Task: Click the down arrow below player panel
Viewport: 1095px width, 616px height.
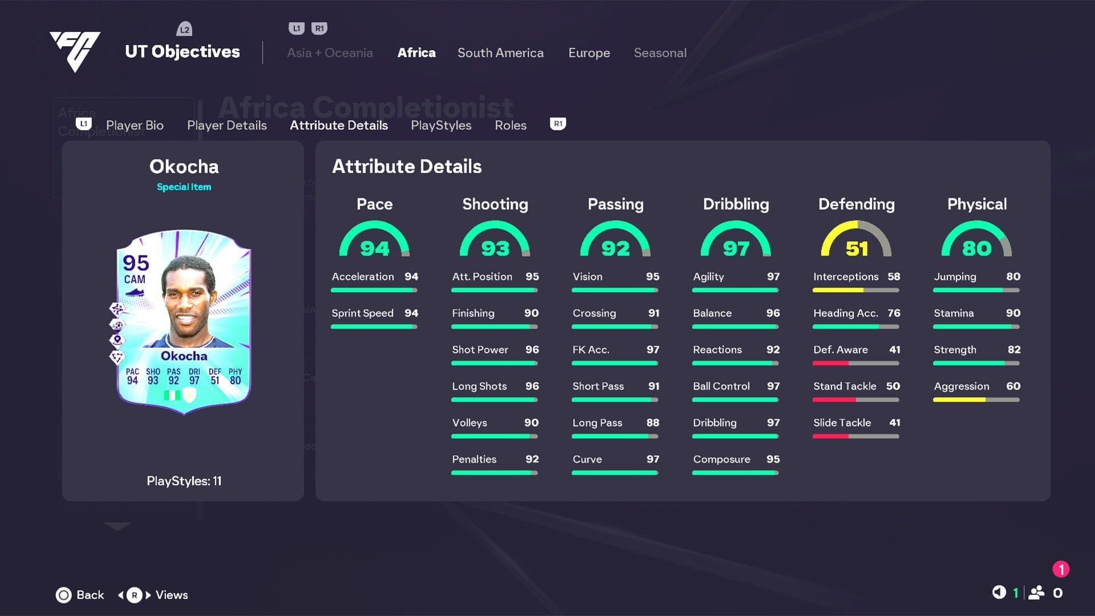Action: tap(117, 526)
